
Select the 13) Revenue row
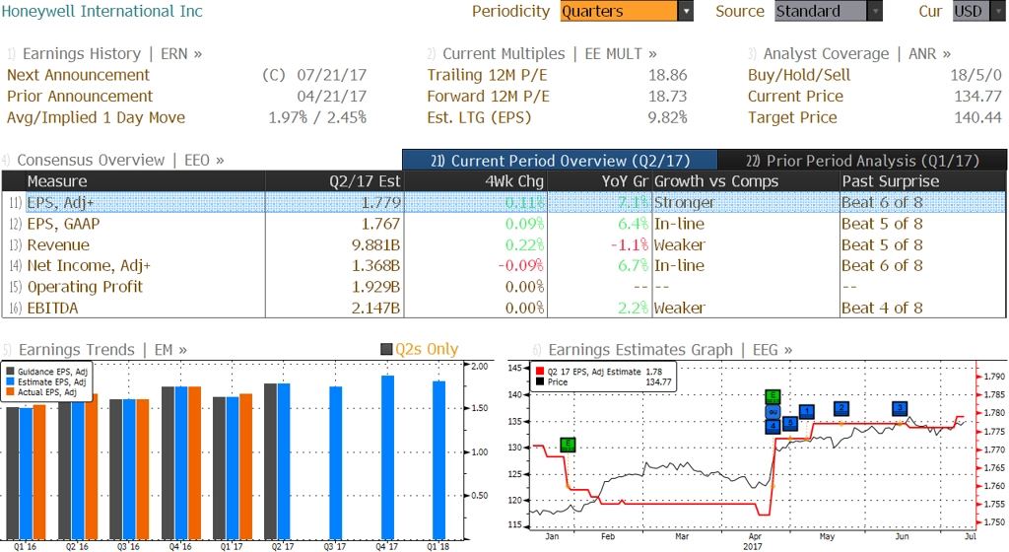(x=504, y=245)
